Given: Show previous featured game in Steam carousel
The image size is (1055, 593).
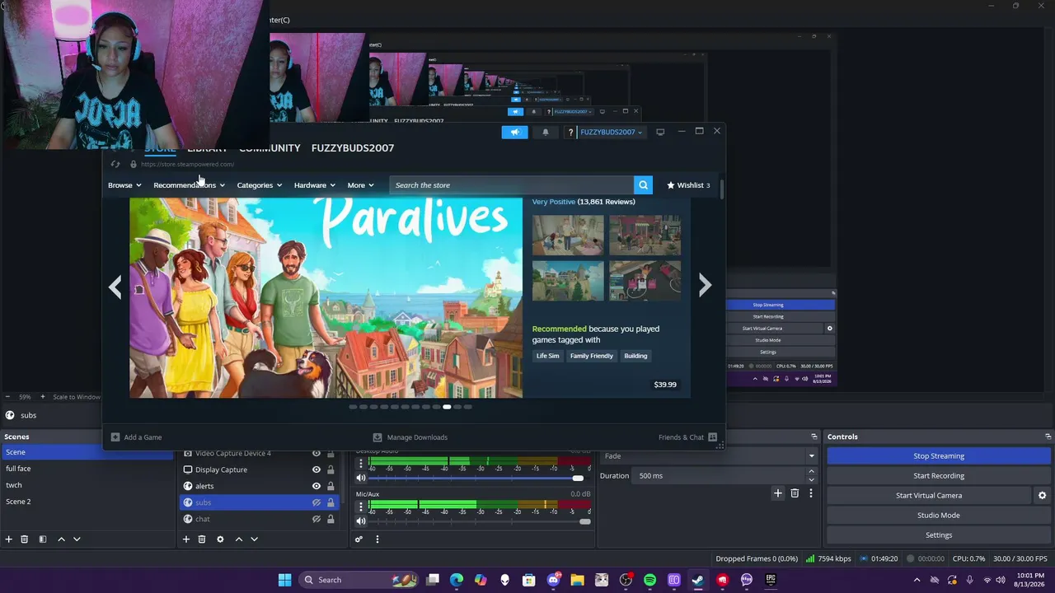Looking at the screenshot, I should [x=115, y=287].
